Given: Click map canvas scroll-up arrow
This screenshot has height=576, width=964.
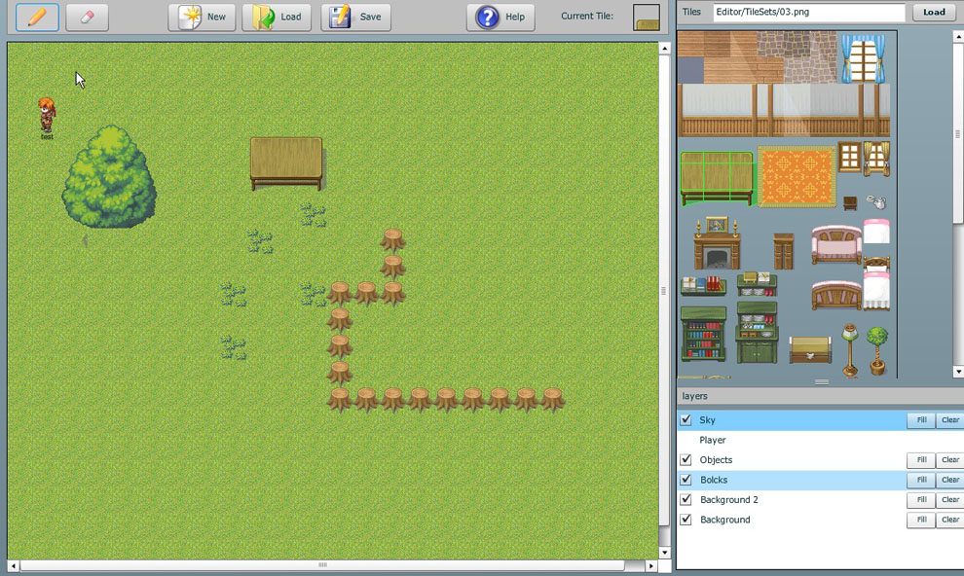Looking at the screenshot, I should pos(665,48).
